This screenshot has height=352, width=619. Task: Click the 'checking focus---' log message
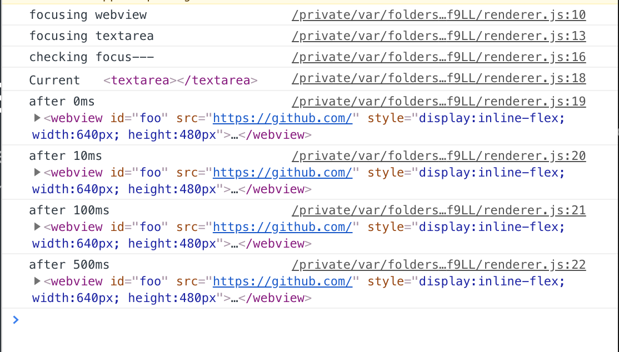tap(91, 57)
